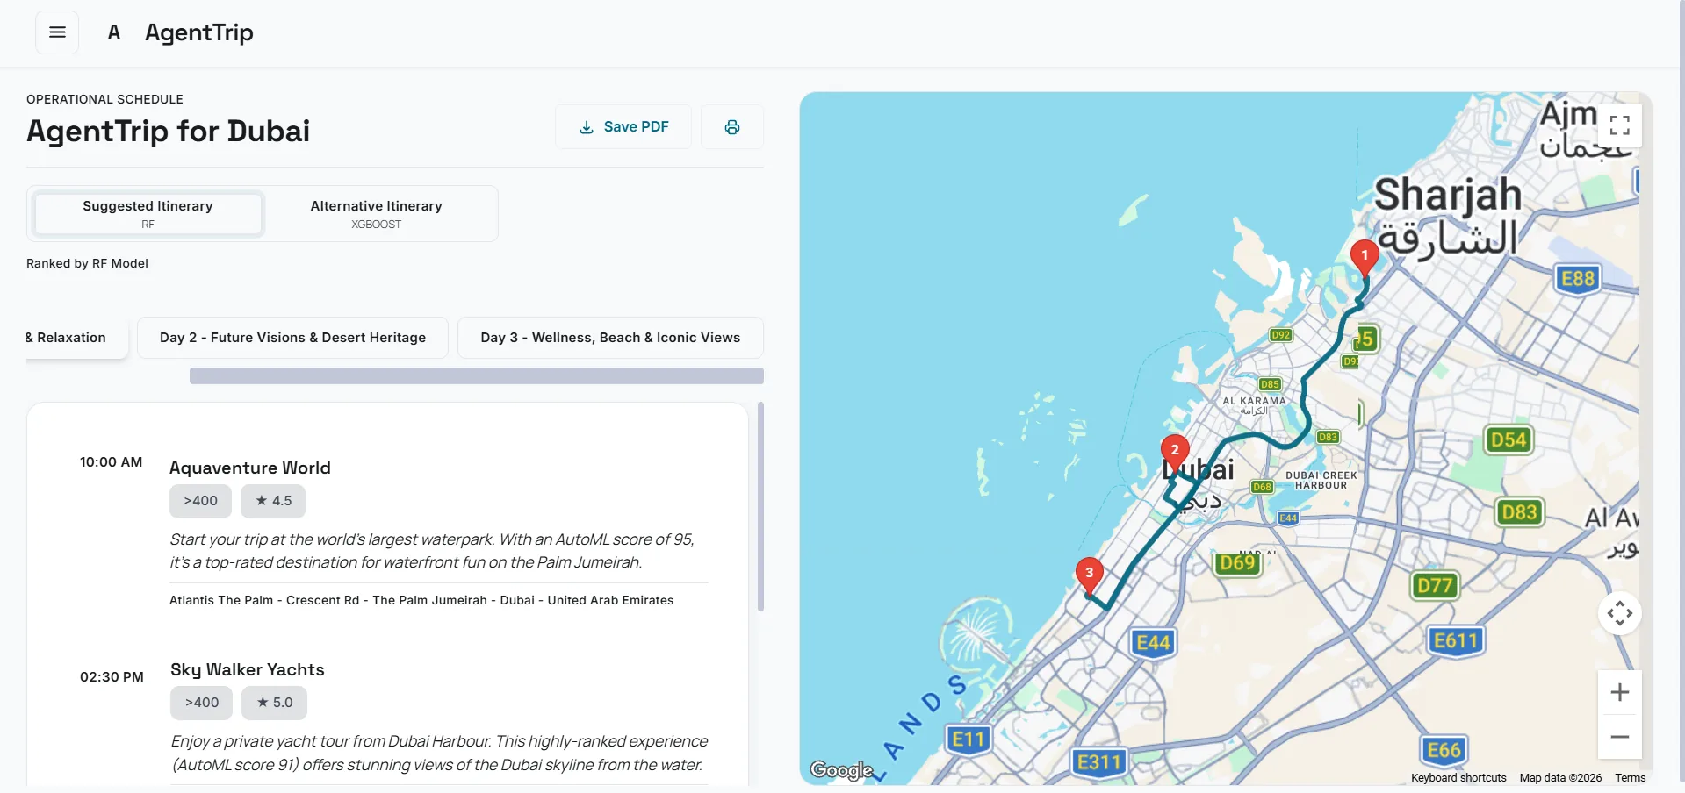Click the E88 highway shield on map
Viewport: 1685px width, 793px height.
[x=1578, y=279]
